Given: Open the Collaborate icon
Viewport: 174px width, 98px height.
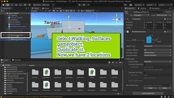Looking at the screenshot, I should tap(125, 5).
